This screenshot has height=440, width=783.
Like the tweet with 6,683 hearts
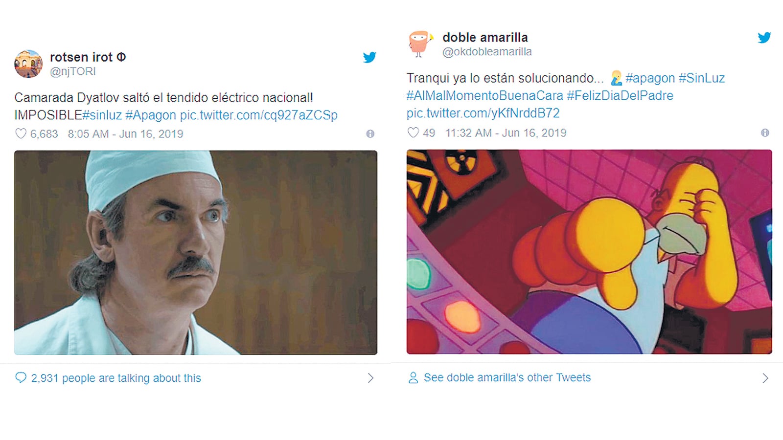click(x=21, y=133)
